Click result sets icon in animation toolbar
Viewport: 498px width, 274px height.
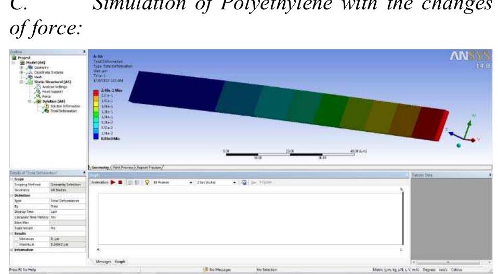pos(137,182)
